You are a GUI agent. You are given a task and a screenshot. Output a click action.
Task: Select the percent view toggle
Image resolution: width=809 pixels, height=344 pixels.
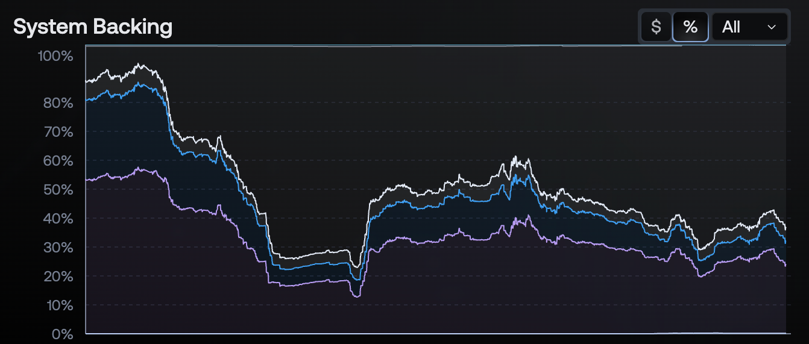click(690, 27)
